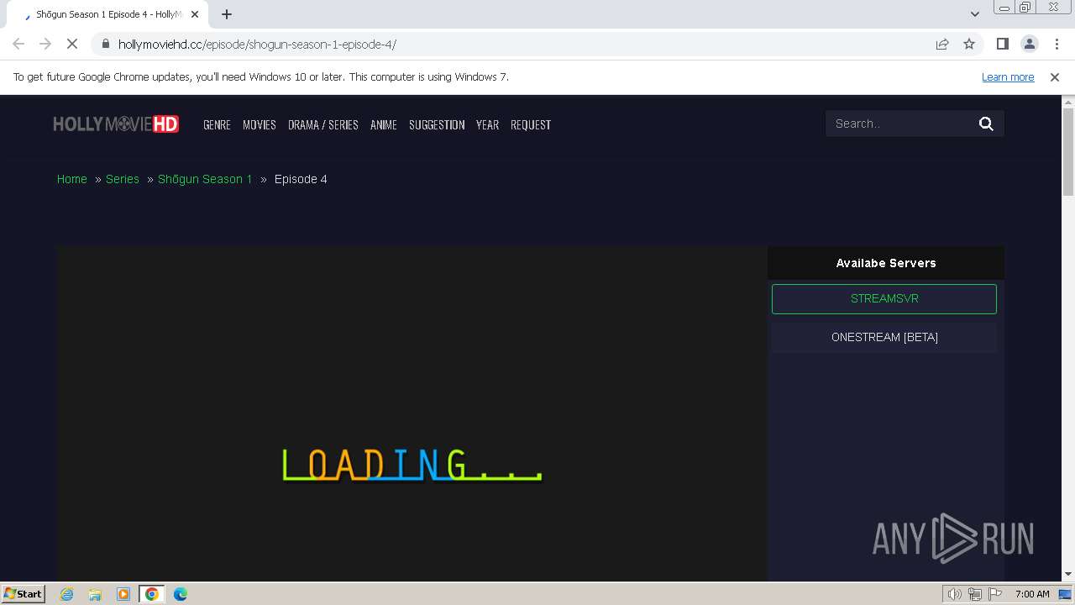Select the ONESTREAM [BETA] server
The height and width of the screenshot is (605, 1075).
point(884,337)
